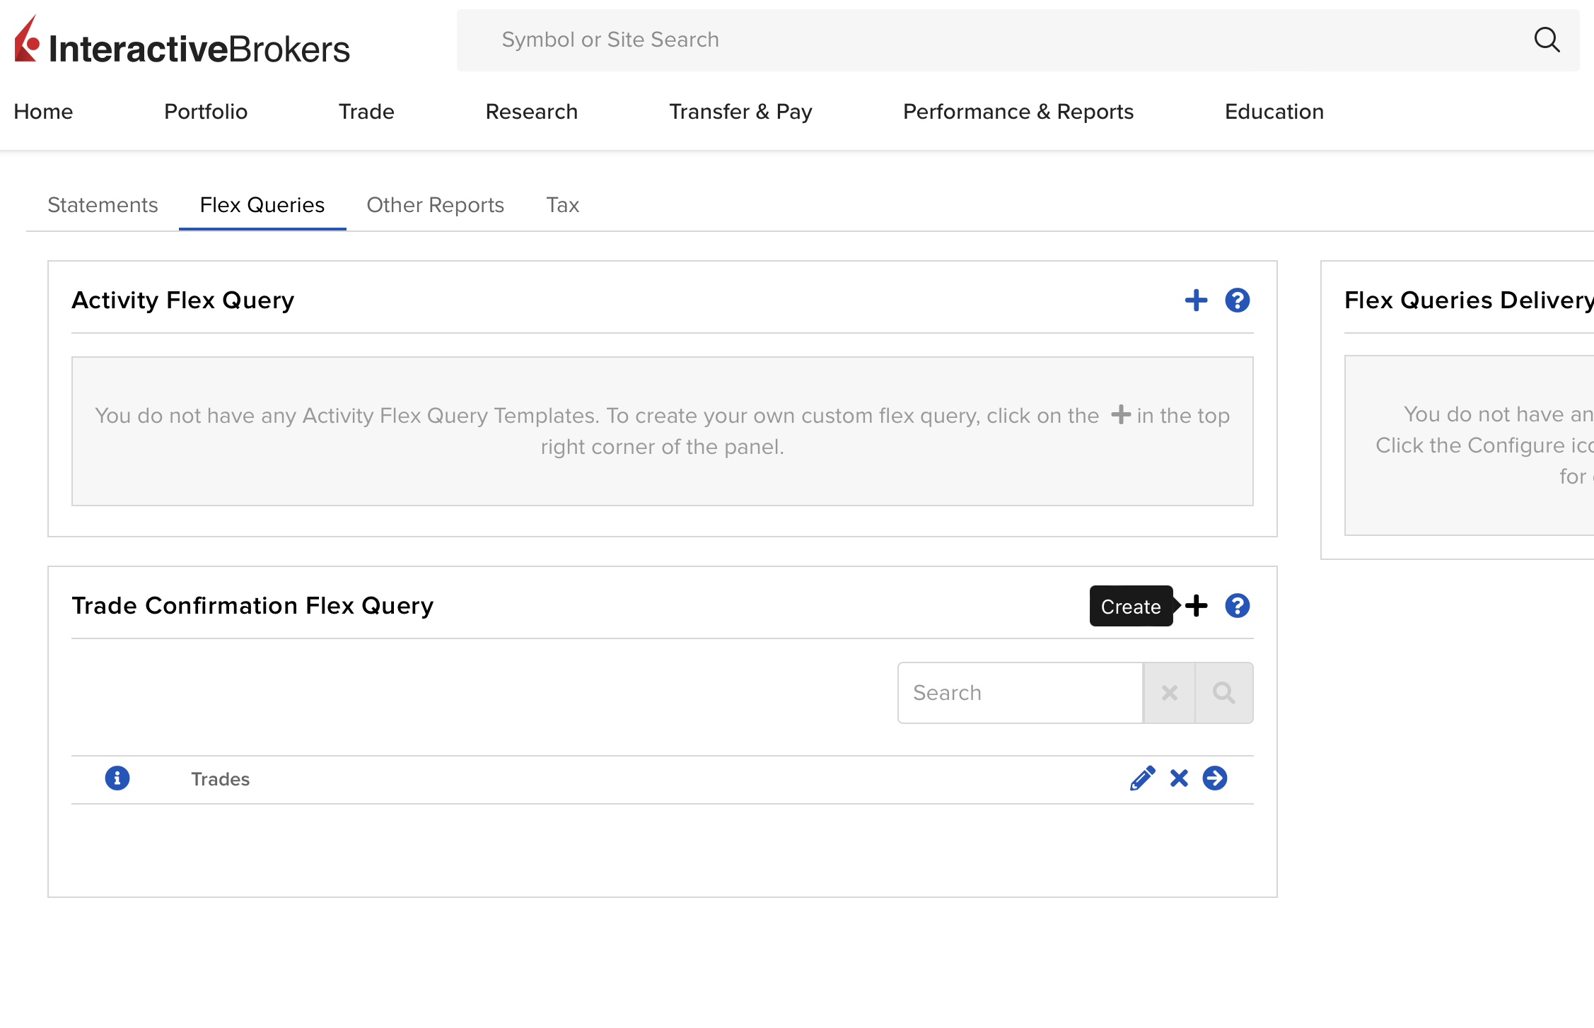The width and height of the screenshot is (1594, 1028).
Task: Clear the flex query search field
Action: coord(1169,693)
